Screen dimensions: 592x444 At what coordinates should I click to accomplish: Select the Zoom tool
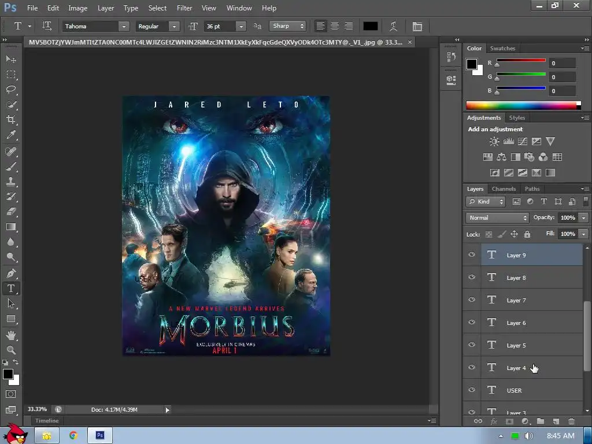point(11,350)
